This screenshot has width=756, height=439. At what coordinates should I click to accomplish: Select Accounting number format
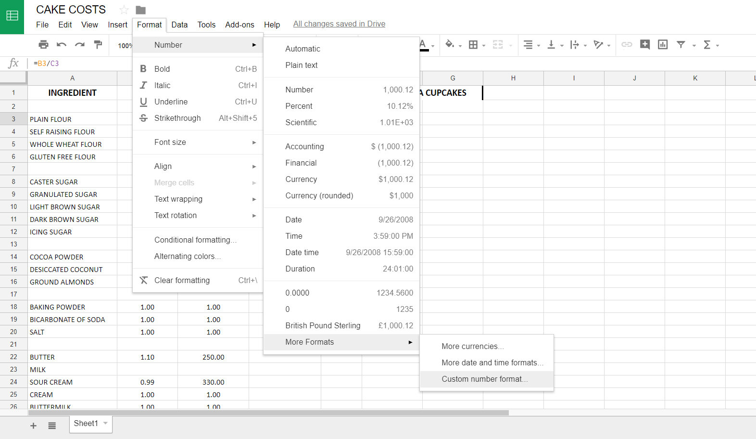[x=341, y=147]
